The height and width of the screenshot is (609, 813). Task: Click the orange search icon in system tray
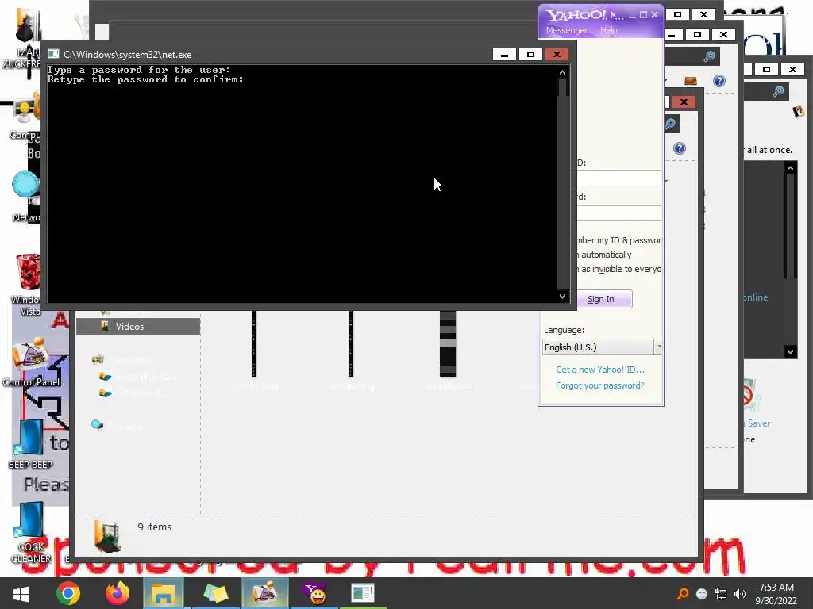(x=683, y=593)
